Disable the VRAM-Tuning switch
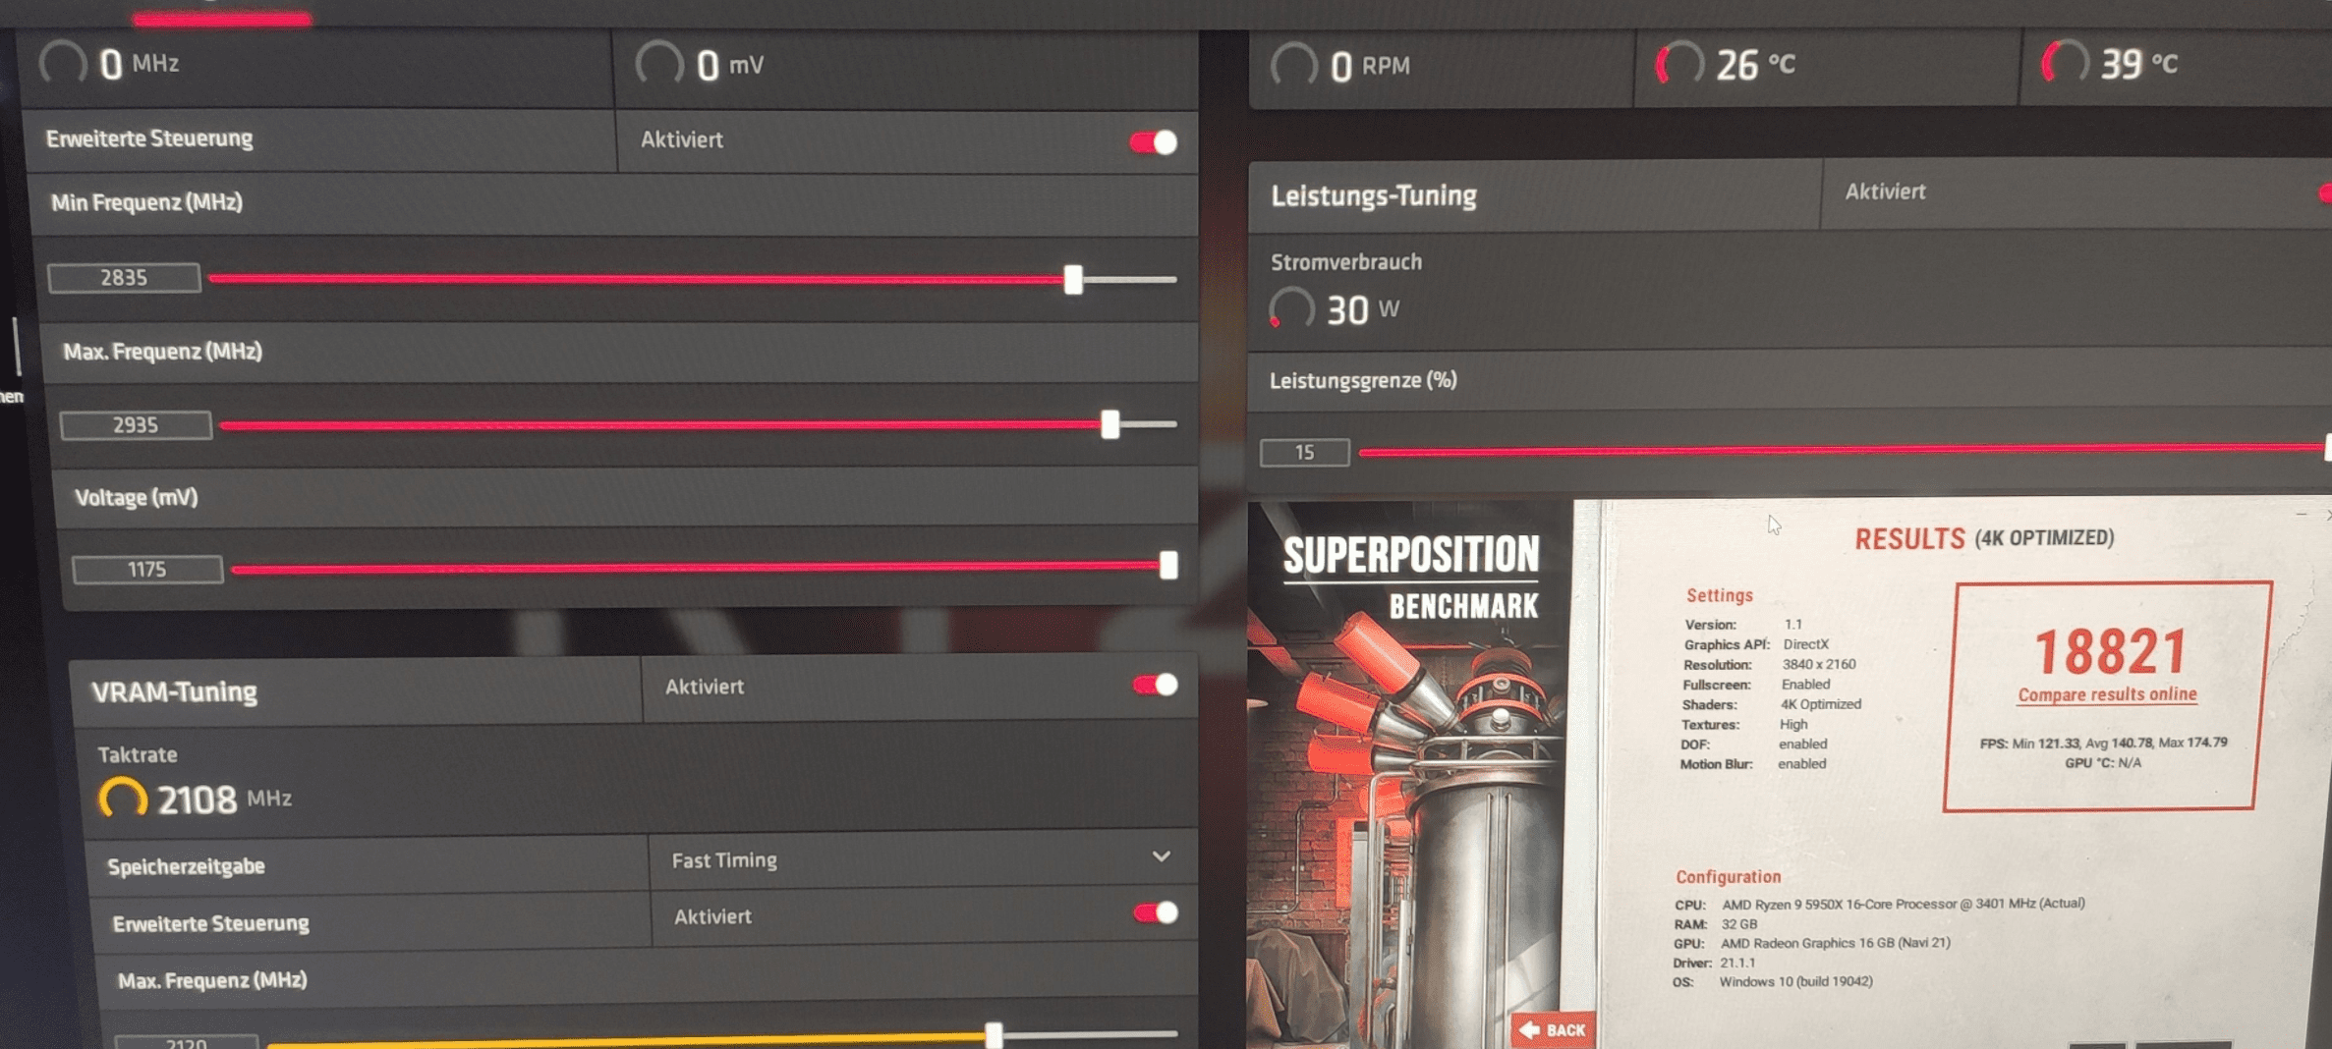The width and height of the screenshot is (2332, 1049). coord(1156,685)
